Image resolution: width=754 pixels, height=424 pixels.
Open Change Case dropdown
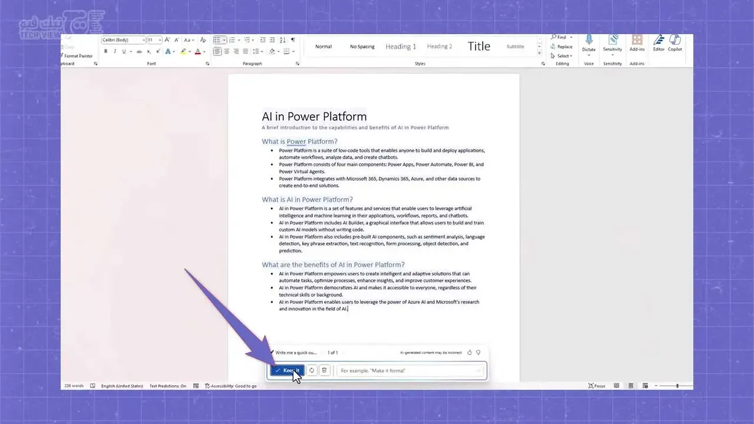click(189, 40)
